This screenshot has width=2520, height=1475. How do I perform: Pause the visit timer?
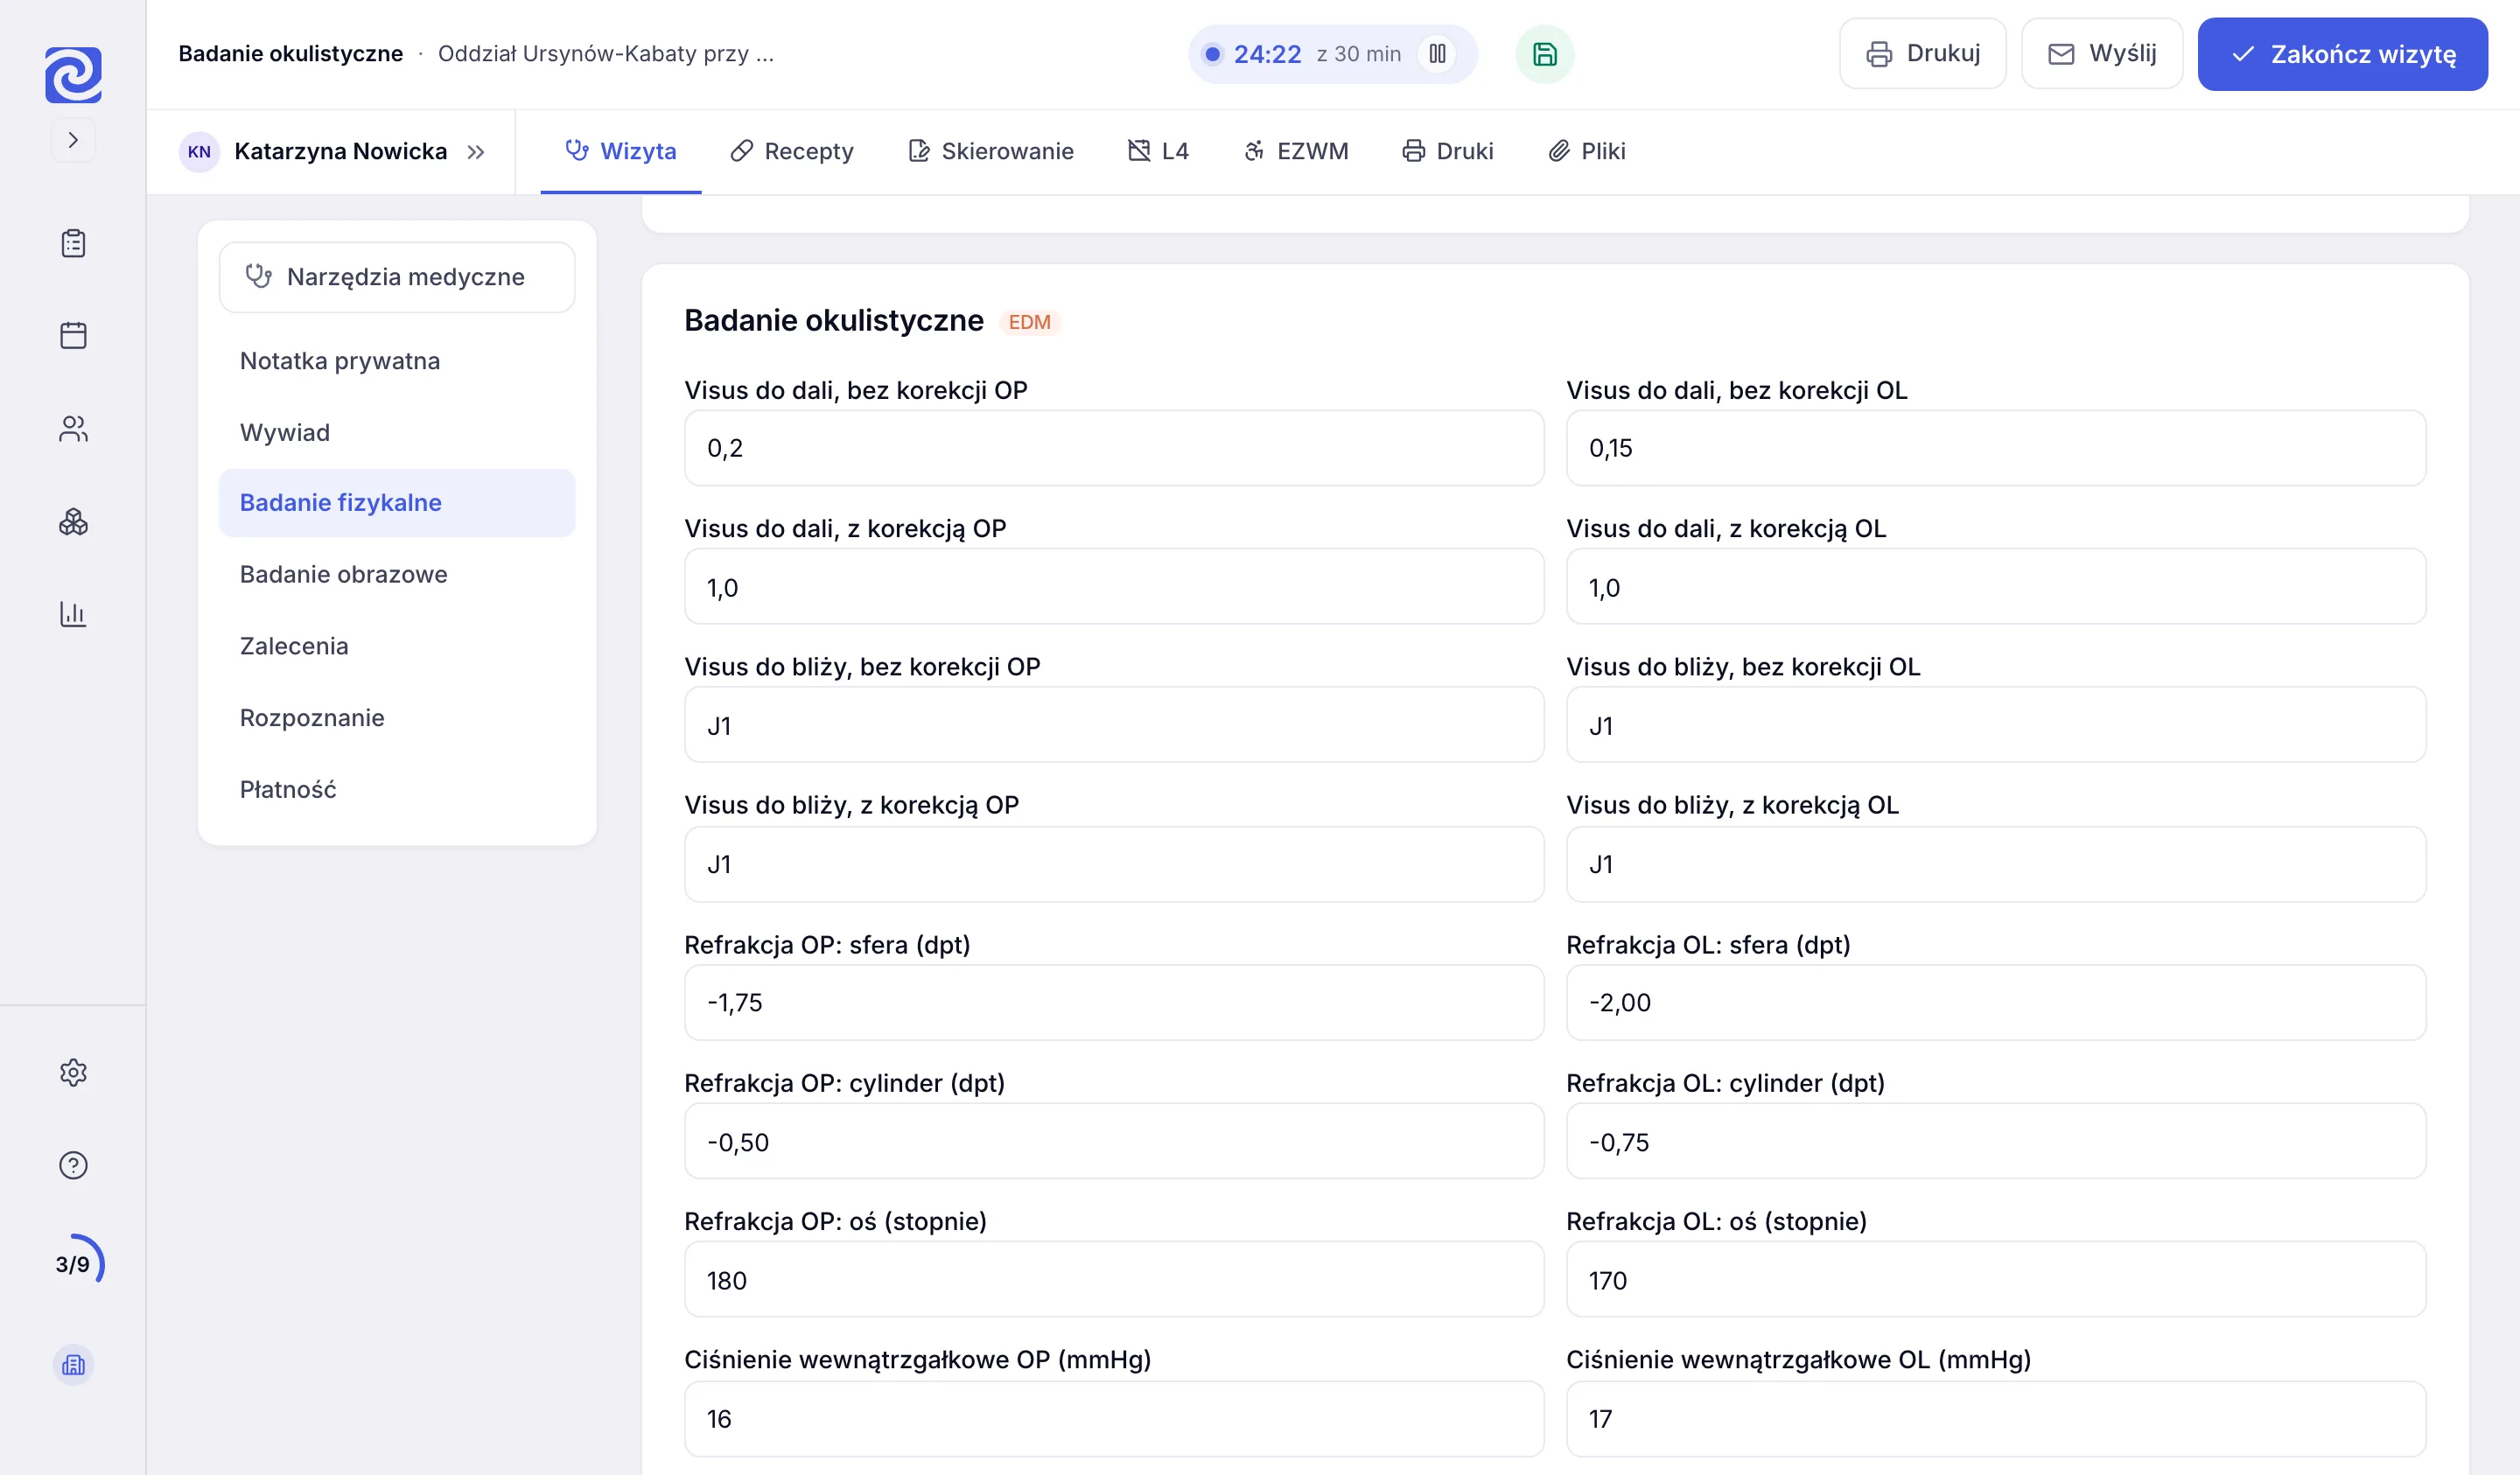click(1437, 54)
